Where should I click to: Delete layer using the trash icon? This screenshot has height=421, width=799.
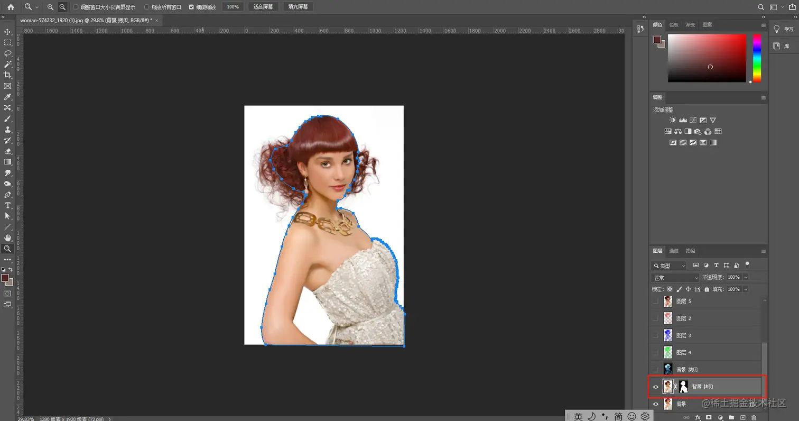(x=754, y=417)
